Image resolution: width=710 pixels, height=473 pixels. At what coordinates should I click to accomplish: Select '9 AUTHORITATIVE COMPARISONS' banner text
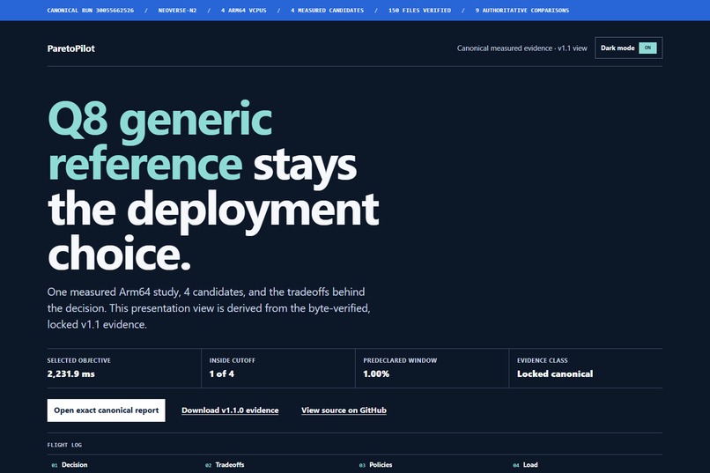522,11
